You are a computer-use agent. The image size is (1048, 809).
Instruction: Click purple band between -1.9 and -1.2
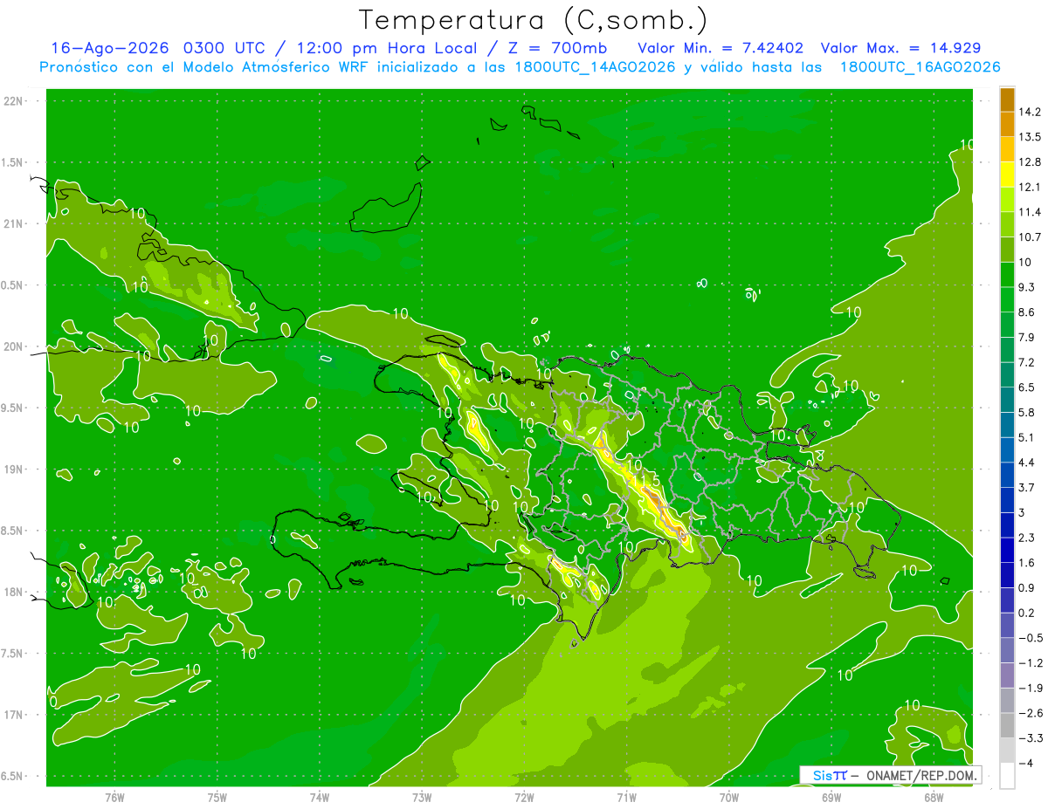(1007, 675)
